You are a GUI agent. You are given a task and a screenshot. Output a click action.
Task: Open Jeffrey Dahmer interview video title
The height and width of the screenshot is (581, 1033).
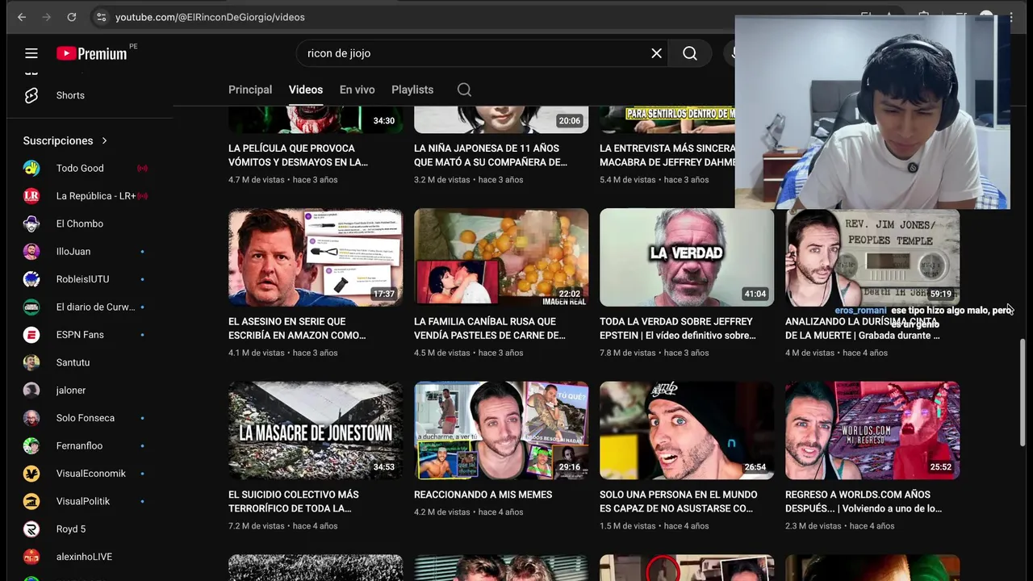coord(667,155)
